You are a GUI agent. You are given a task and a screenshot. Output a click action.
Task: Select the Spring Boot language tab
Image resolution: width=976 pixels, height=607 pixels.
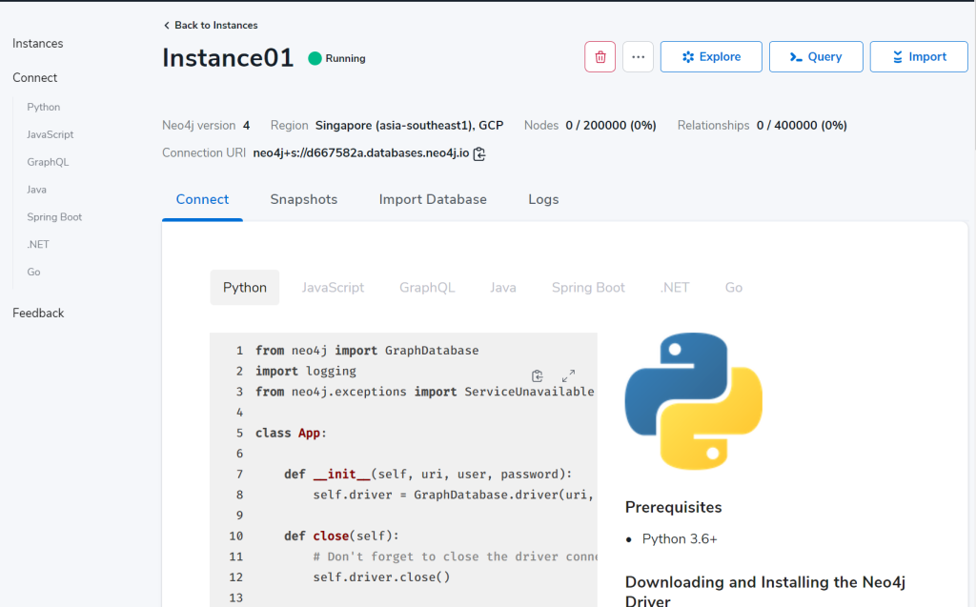click(x=588, y=288)
